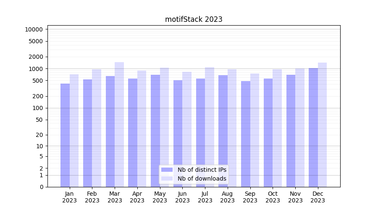Select the Jan 2023 x-axis label
378x210 pixels.
(70, 197)
